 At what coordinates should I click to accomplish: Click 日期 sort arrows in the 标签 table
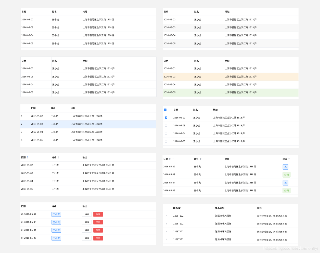pos(170,159)
